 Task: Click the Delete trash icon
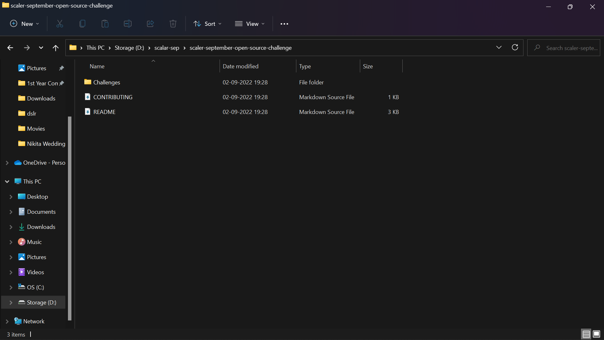click(173, 24)
